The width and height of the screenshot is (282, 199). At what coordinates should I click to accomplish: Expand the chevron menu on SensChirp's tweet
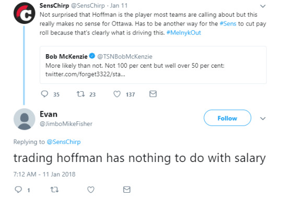263,6
